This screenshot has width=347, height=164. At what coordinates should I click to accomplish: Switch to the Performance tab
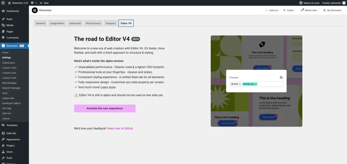pyautogui.click(x=93, y=23)
